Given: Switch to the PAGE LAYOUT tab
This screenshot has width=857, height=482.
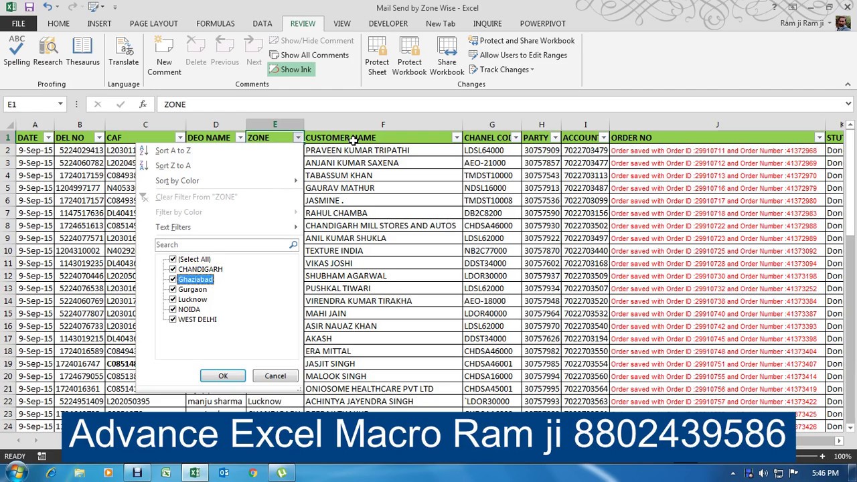Looking at the screenshot, I should (154, 23).
